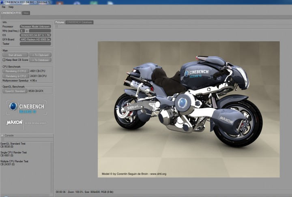Screen dimensions: 292x197
Task: Click the grip handle under Console header
Action: point(2,139)
